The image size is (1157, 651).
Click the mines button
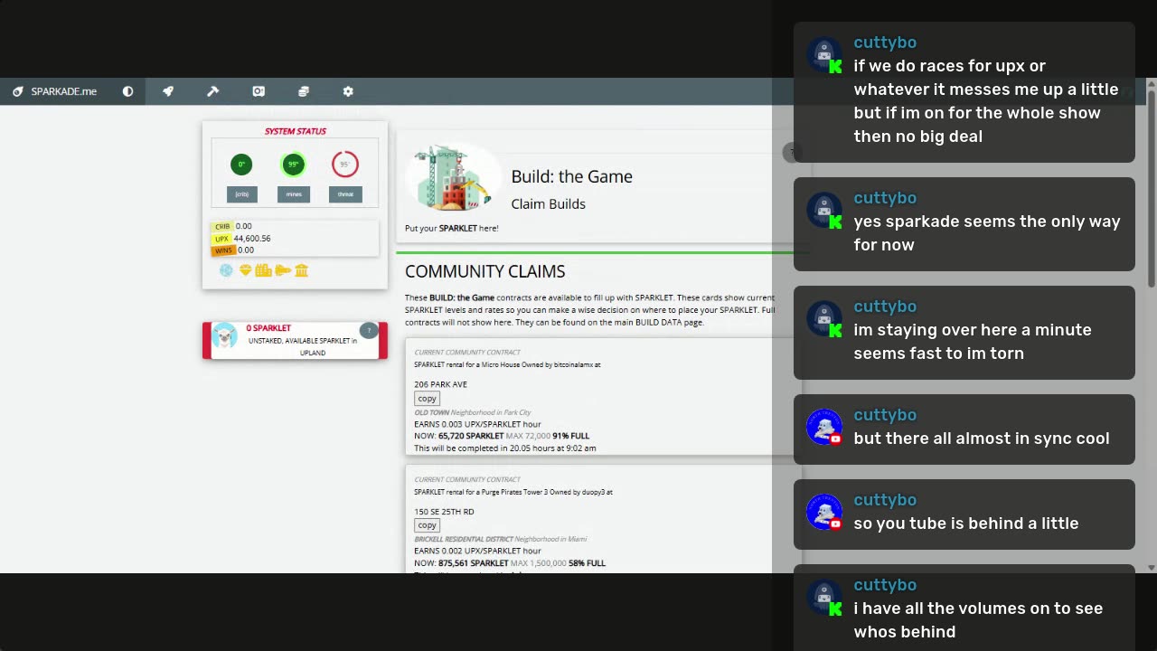(x=294, y=194)
